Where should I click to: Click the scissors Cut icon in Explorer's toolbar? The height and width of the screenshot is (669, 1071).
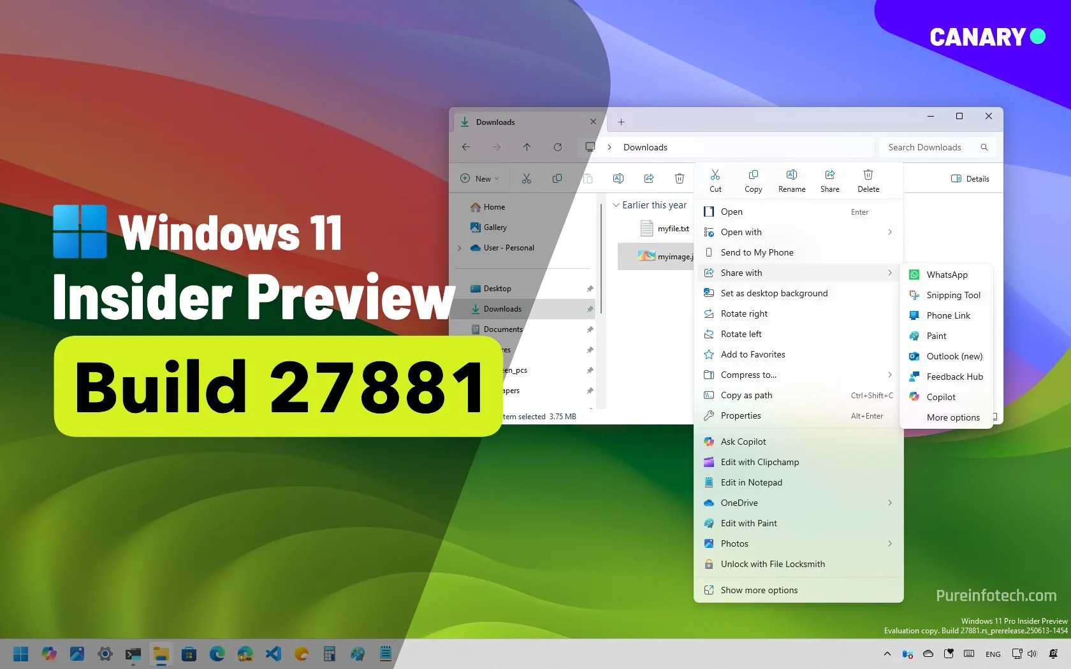point(527,178)
